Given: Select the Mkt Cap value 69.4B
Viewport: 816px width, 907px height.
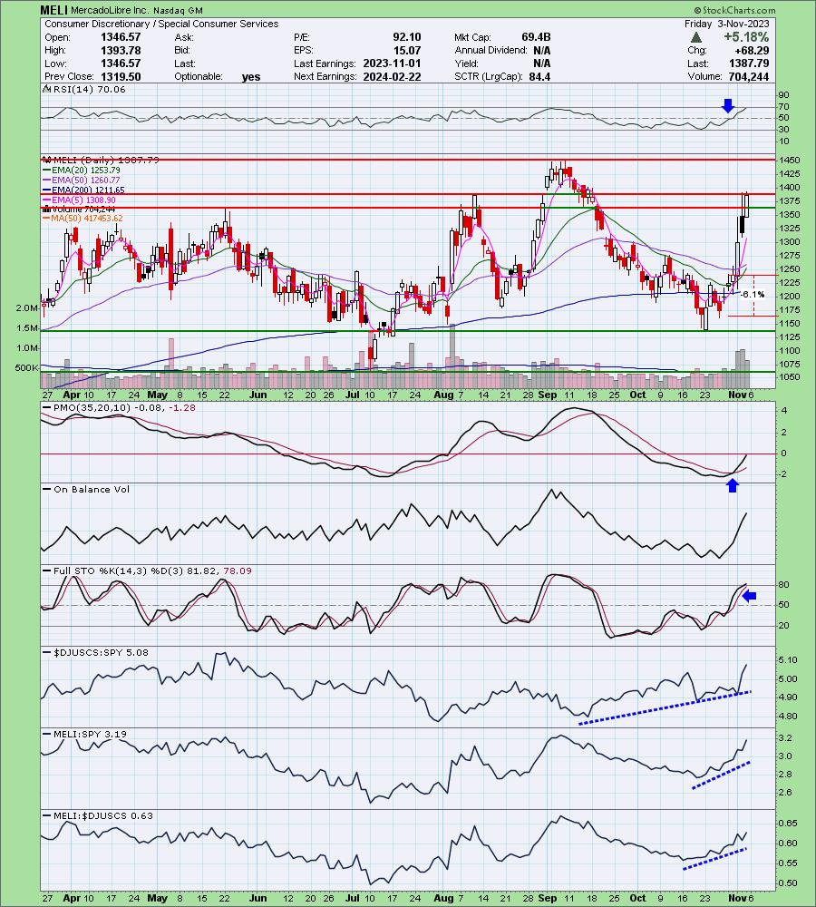Looking at the screenshot, I should coord(536,37).
